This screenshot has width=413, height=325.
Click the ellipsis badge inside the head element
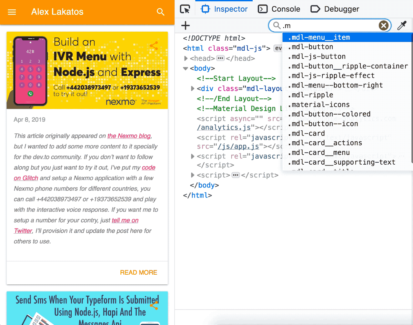tap(220, 58)
